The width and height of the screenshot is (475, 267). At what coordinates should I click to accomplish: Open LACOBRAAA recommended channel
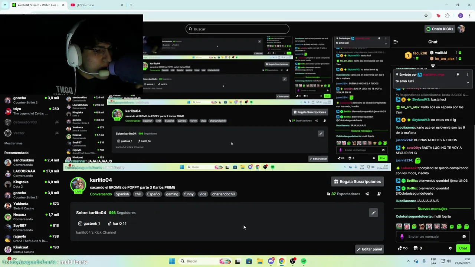[x=32, y=173]
